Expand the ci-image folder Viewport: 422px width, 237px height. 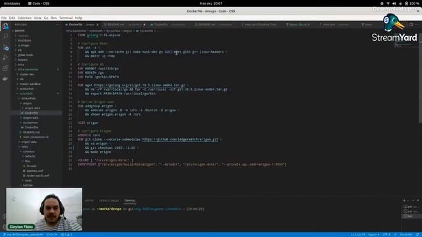tap(24, 45)
